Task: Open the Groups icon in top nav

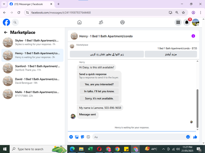Action: [122, 22]
